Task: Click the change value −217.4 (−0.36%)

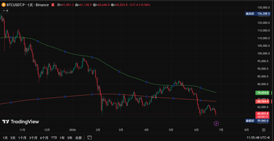Action: (139, 5)
